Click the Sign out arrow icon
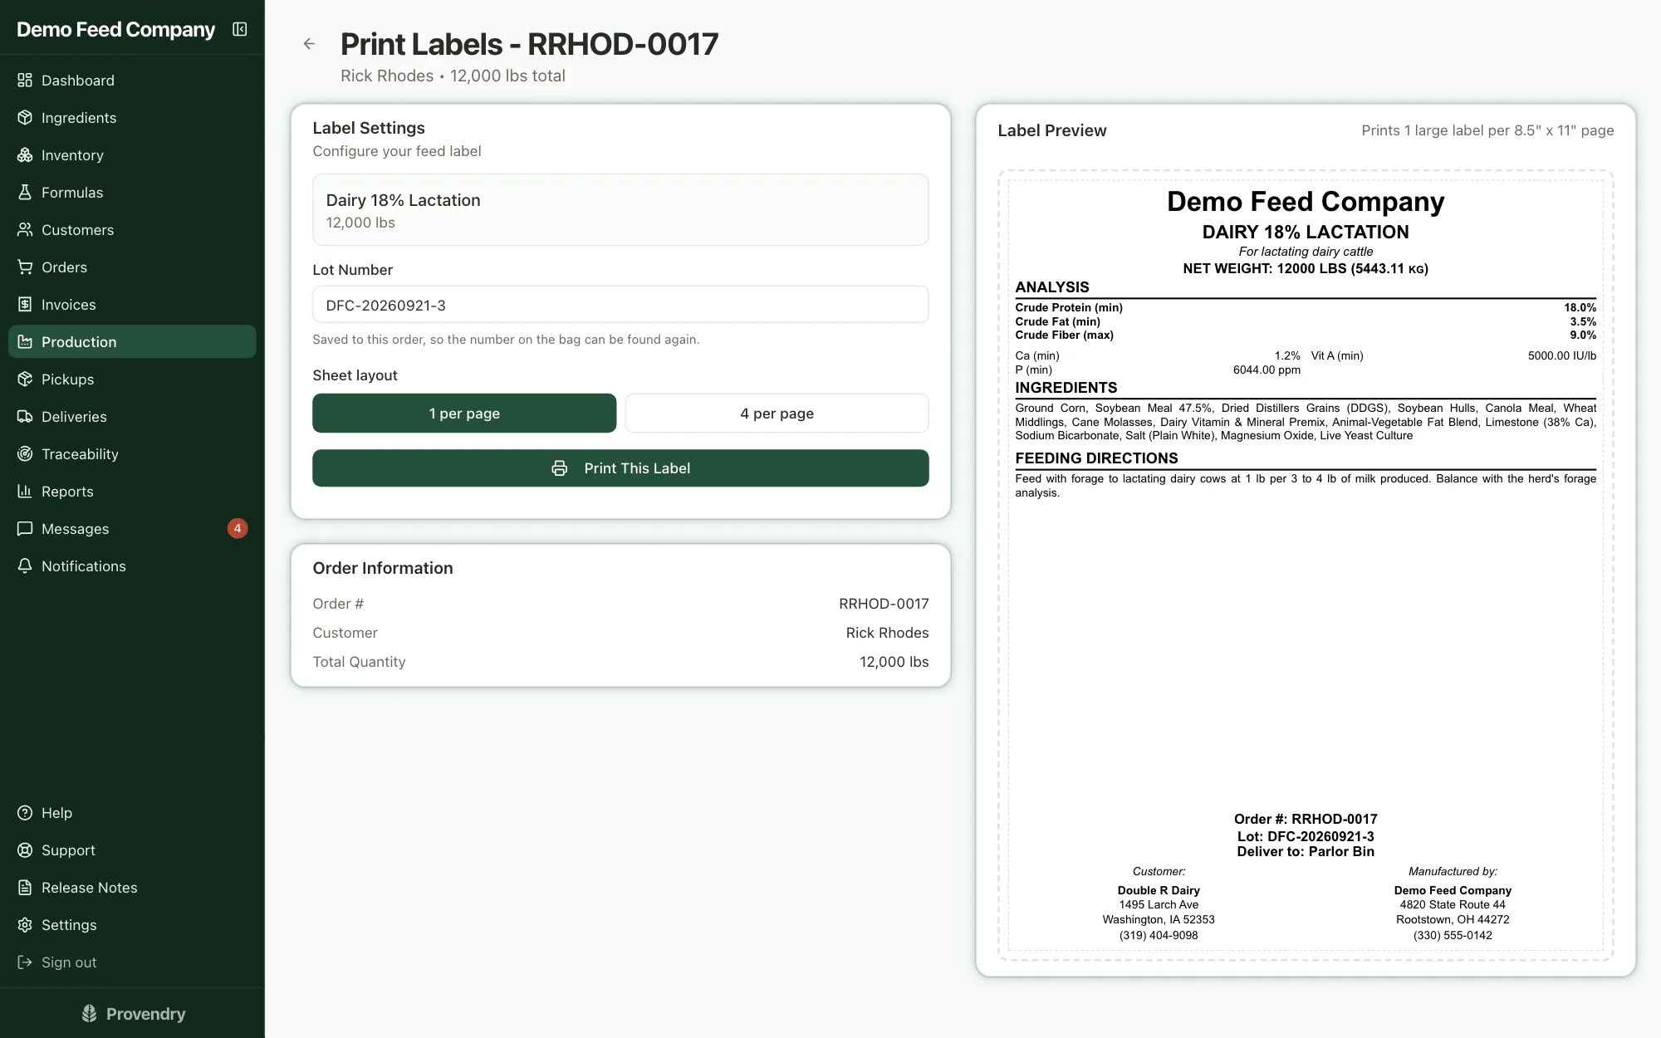Viewport: 1661px width, 1038px height. coord(25,962)
